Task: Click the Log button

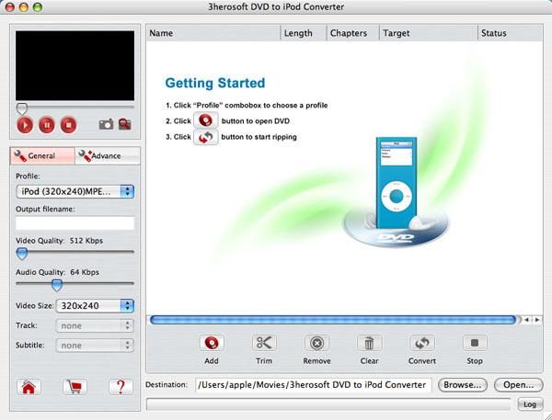Action: (530, 404)
